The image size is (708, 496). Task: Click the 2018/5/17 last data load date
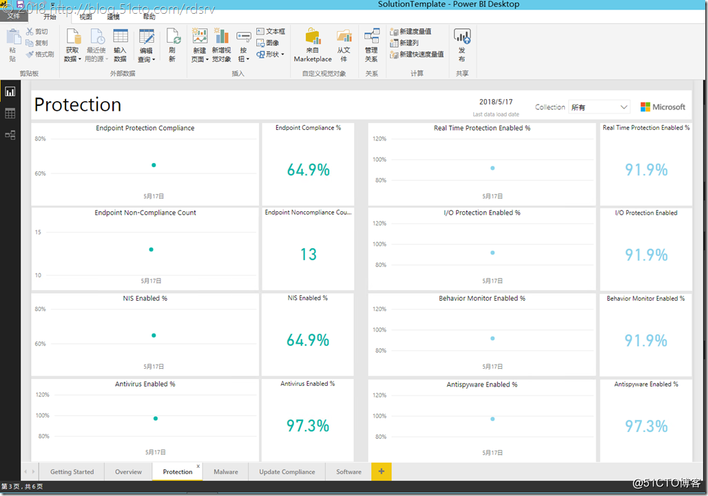[496, 102]
